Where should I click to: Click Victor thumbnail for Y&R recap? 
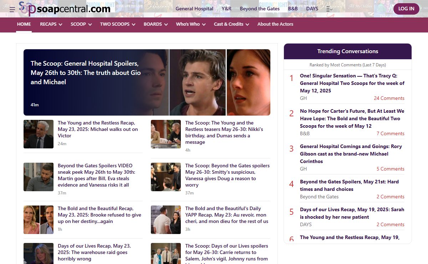[39, 134]
